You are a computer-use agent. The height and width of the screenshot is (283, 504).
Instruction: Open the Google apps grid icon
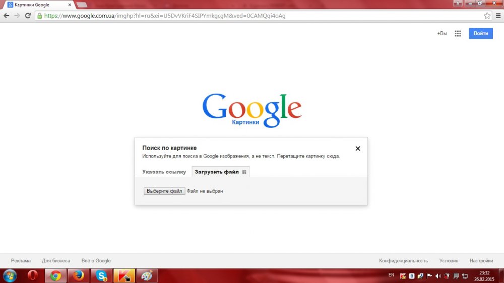[458, 34]
